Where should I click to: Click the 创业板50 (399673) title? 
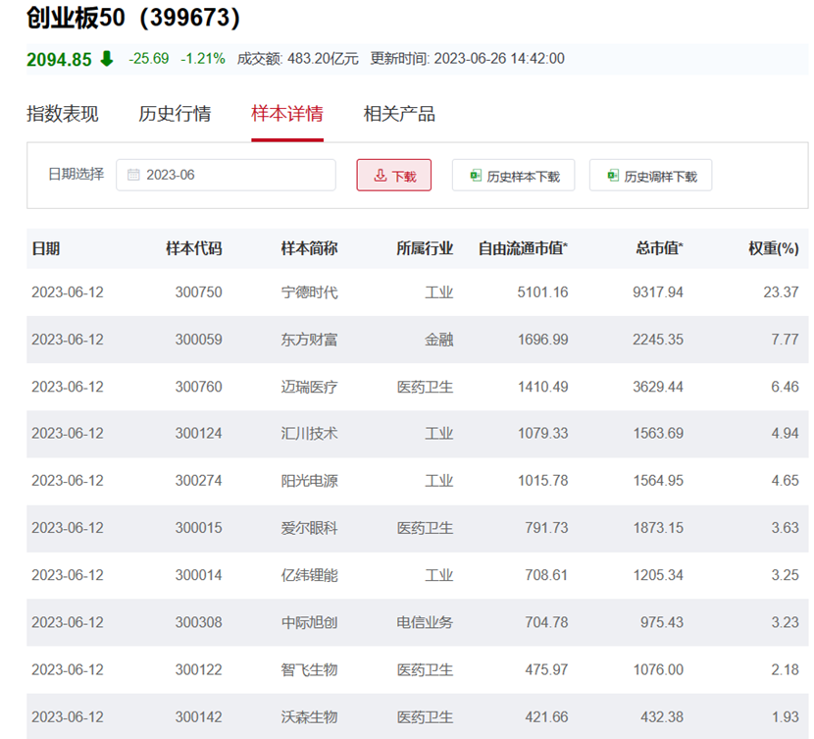point(133,17)
